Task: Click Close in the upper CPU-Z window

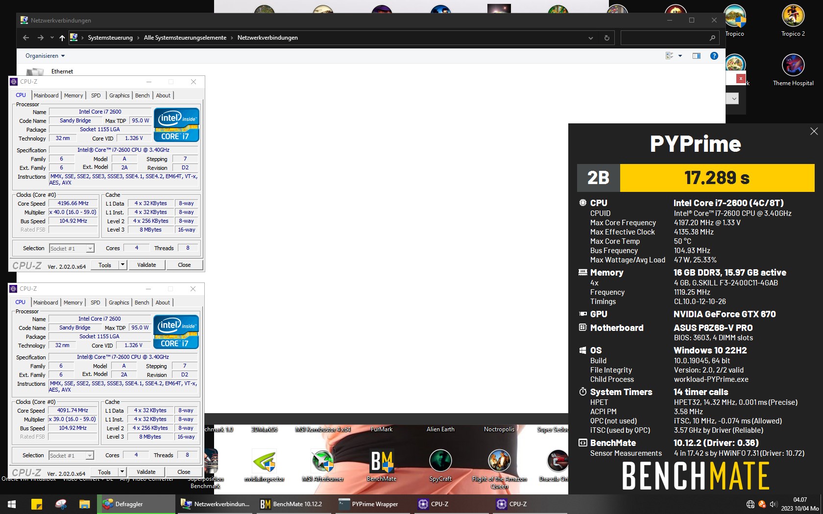Action: click(x=184, y=265)
